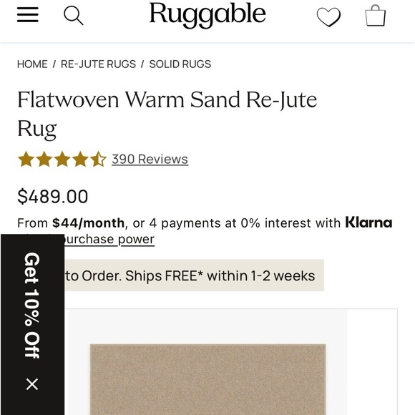
Task: View the warm sand rug product image
Action: click(x=207, y=379)
